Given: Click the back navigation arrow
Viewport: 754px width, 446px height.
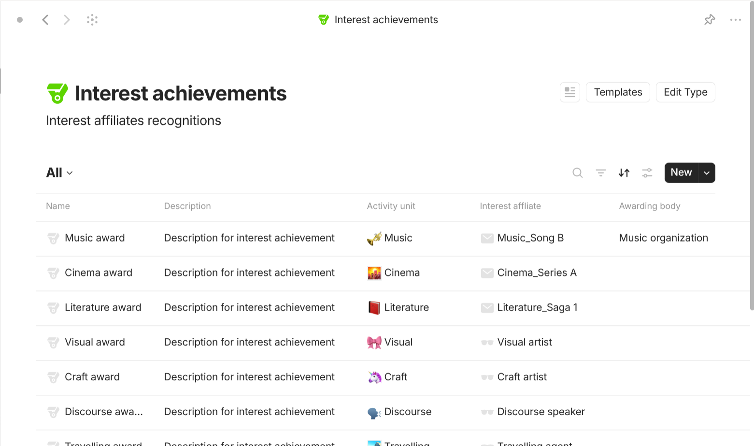Looking at the screenshot, I should click(x=45, y=19).
